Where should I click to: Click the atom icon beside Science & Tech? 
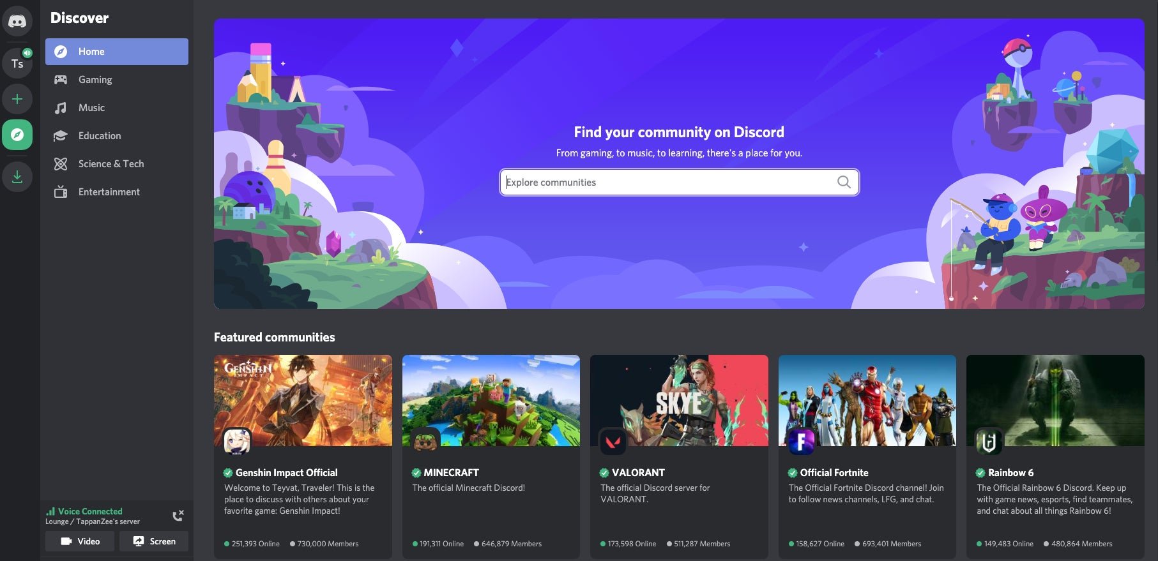tap(61, 164)
